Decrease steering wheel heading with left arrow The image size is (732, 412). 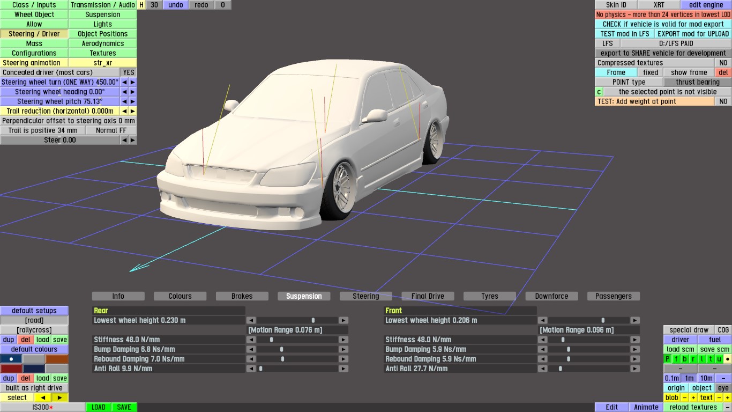(x=124, y=92)
